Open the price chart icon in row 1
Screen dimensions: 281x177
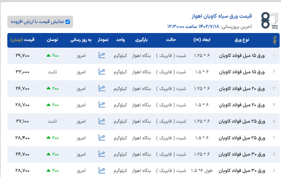click(x=102, y=55)
